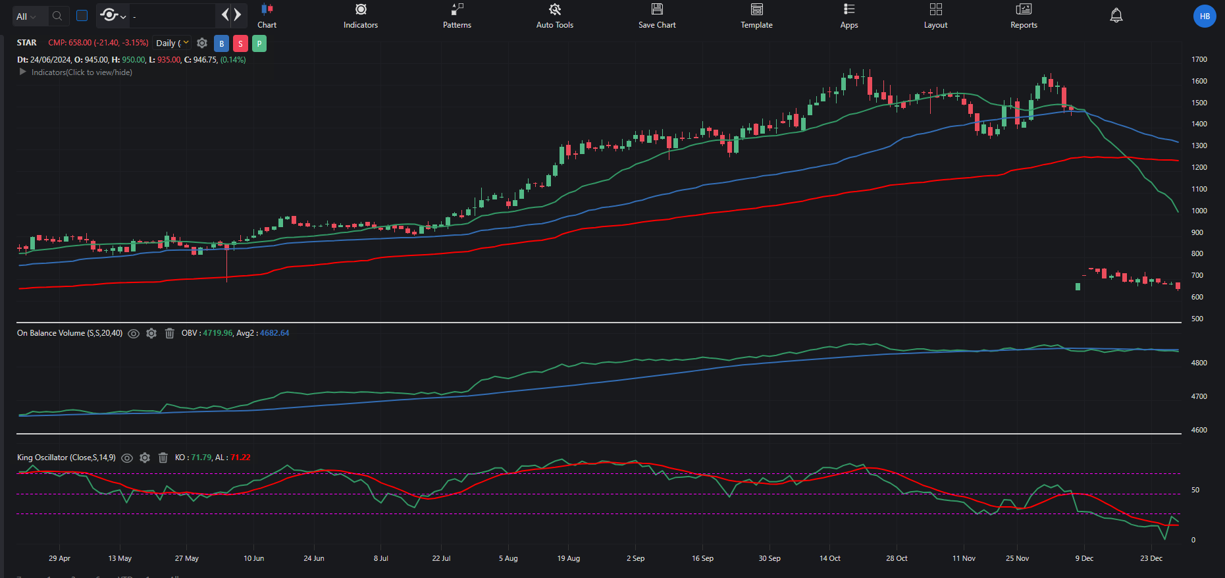Click the 19 Aug date label
The height and width of the screenshot is (578, 1225).
point(569,558)
